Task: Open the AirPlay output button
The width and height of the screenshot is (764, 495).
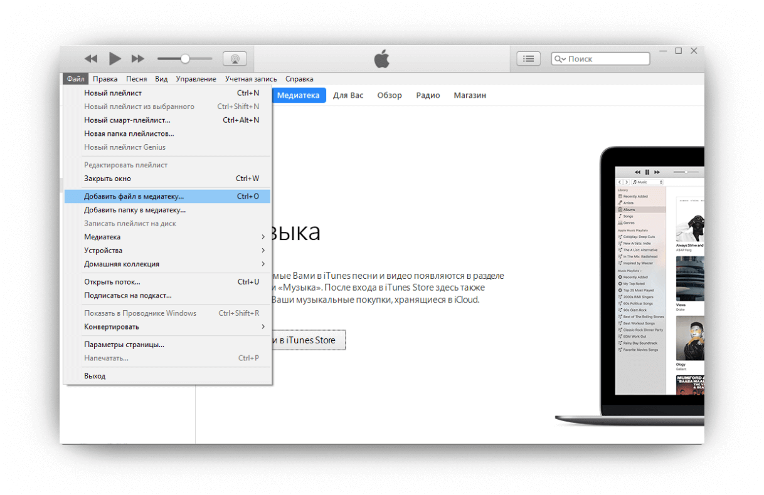Action: click(235, 59)
